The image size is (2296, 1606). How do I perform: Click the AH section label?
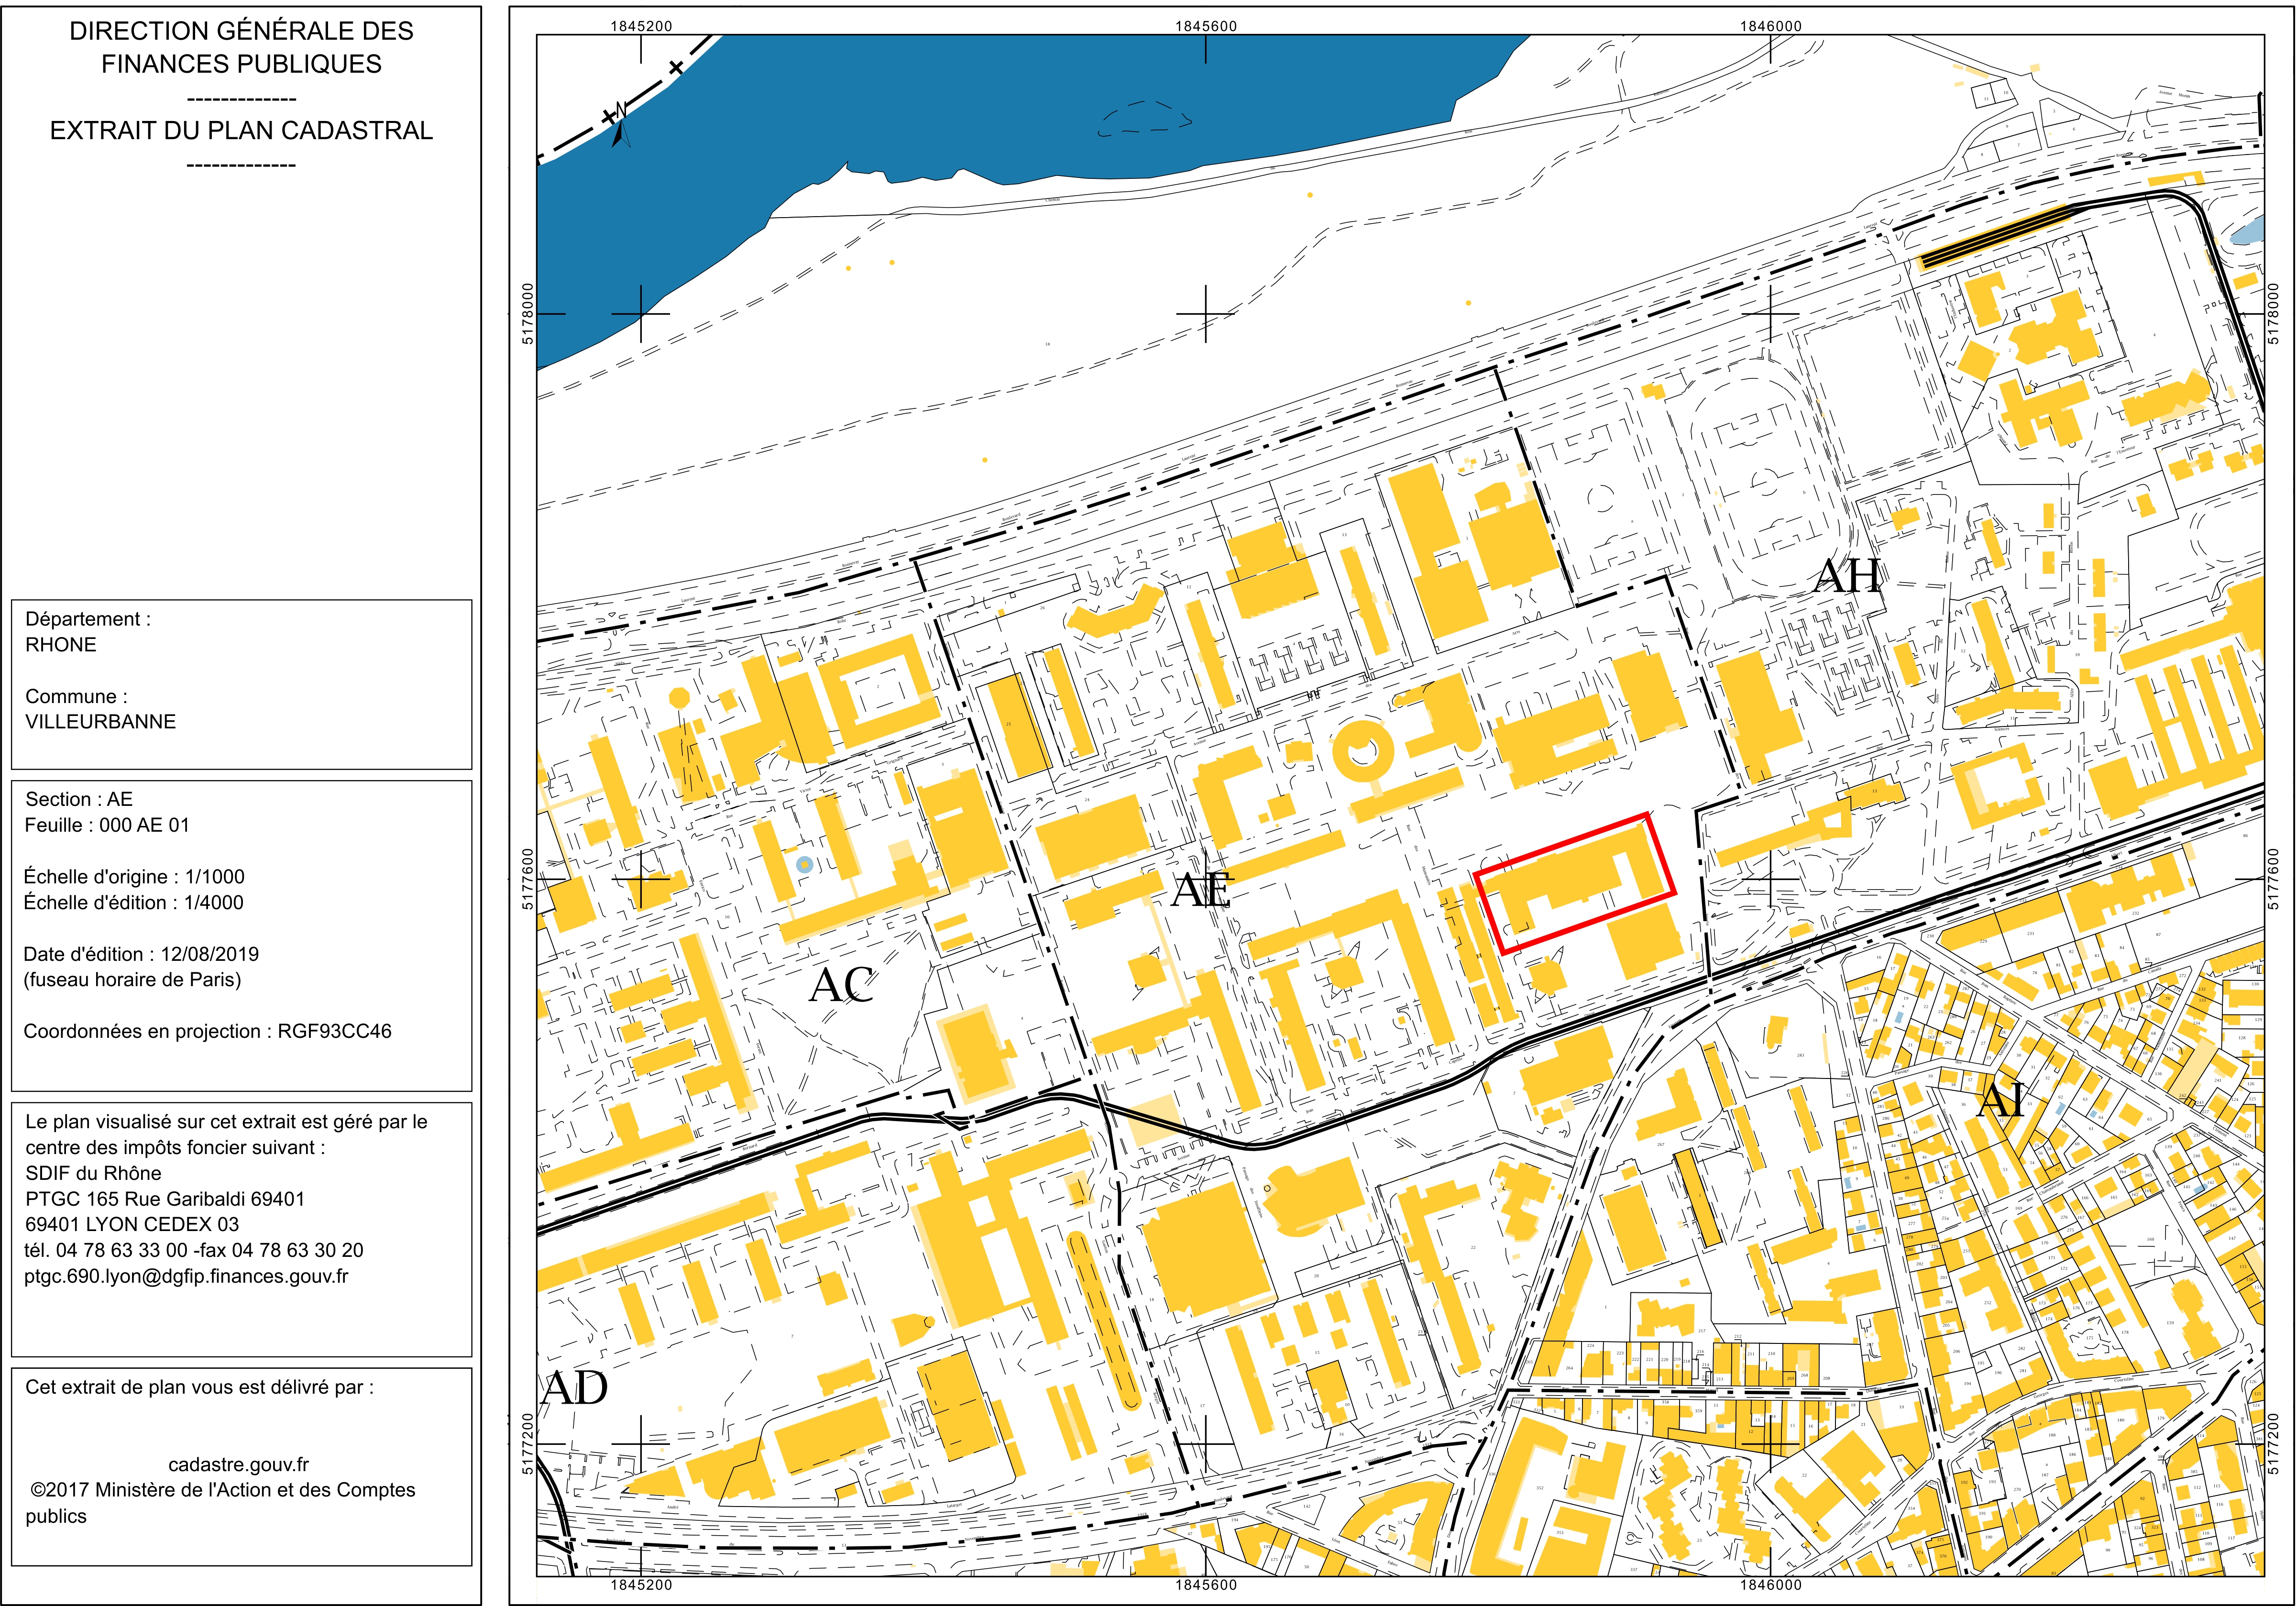click(x=1848, y=576)
